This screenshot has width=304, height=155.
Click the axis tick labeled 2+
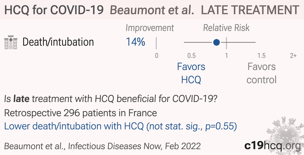(293, 56)
